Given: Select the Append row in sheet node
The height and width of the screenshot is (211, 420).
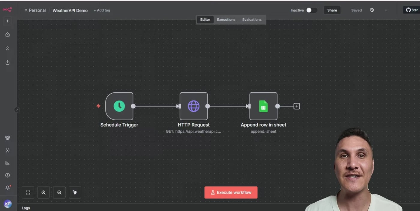Looking at the screenshot, I should pyautogui.click(x=263, y=106).
